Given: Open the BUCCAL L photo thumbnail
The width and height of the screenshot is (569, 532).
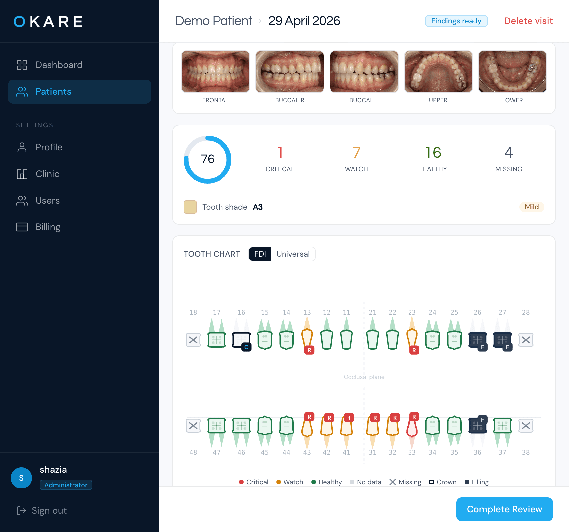Looking at the screenshot, I should [x=364, y=72].
